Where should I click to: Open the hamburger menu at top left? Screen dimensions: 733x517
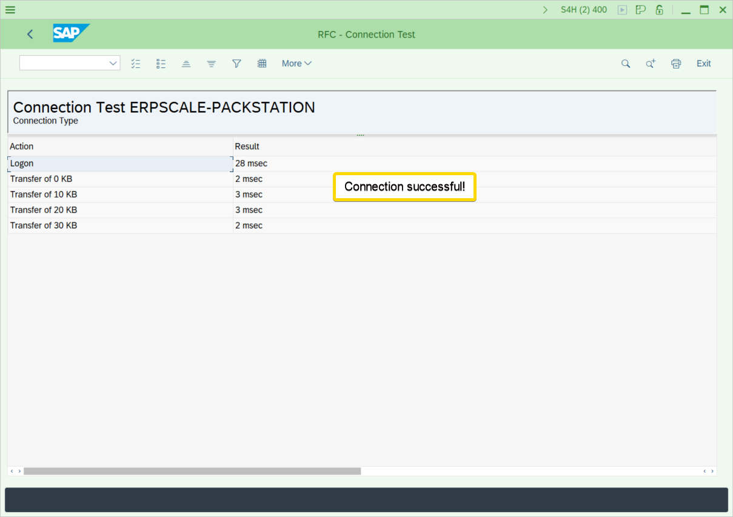coord(10,10)
